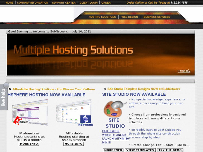Go to SUPPORT CENTER page

[64, 3]
